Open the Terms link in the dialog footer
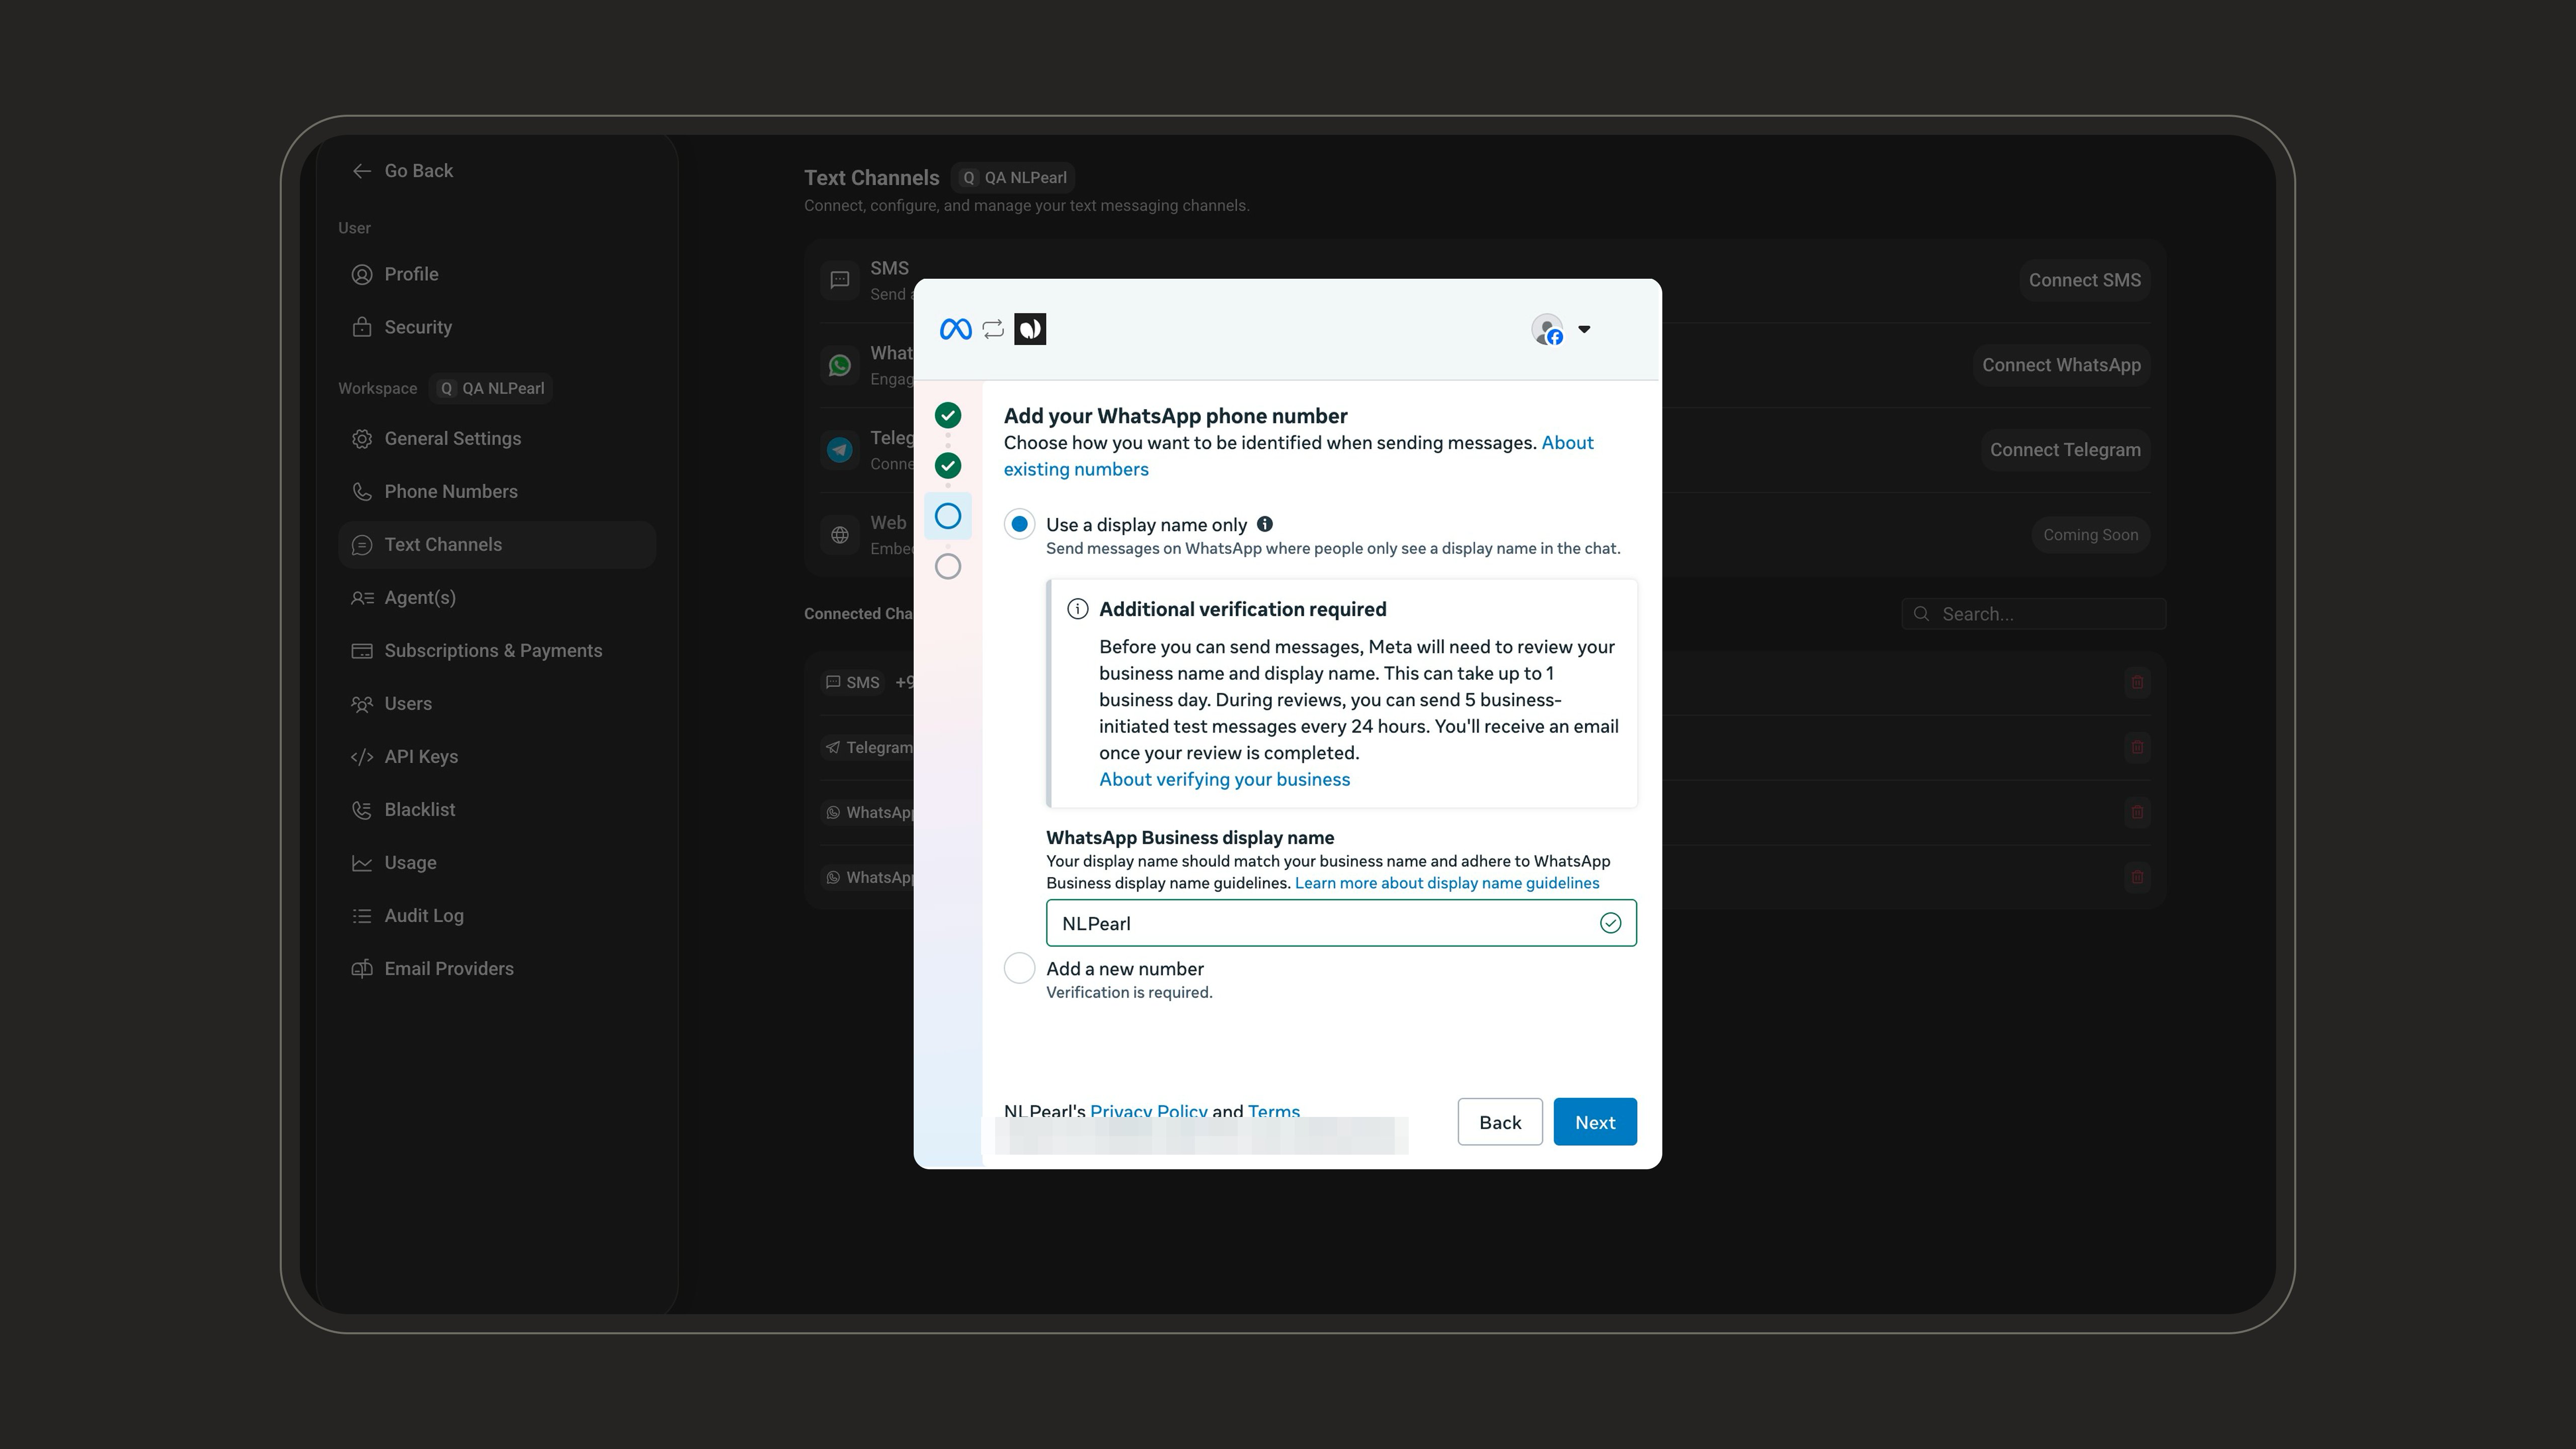Image resolution: width=2576 pixels, height=1449 pixels. coord(1274,1111)
